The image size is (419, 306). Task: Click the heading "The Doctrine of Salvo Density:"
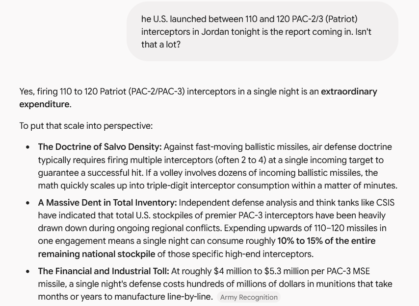(x=100, y=147)
